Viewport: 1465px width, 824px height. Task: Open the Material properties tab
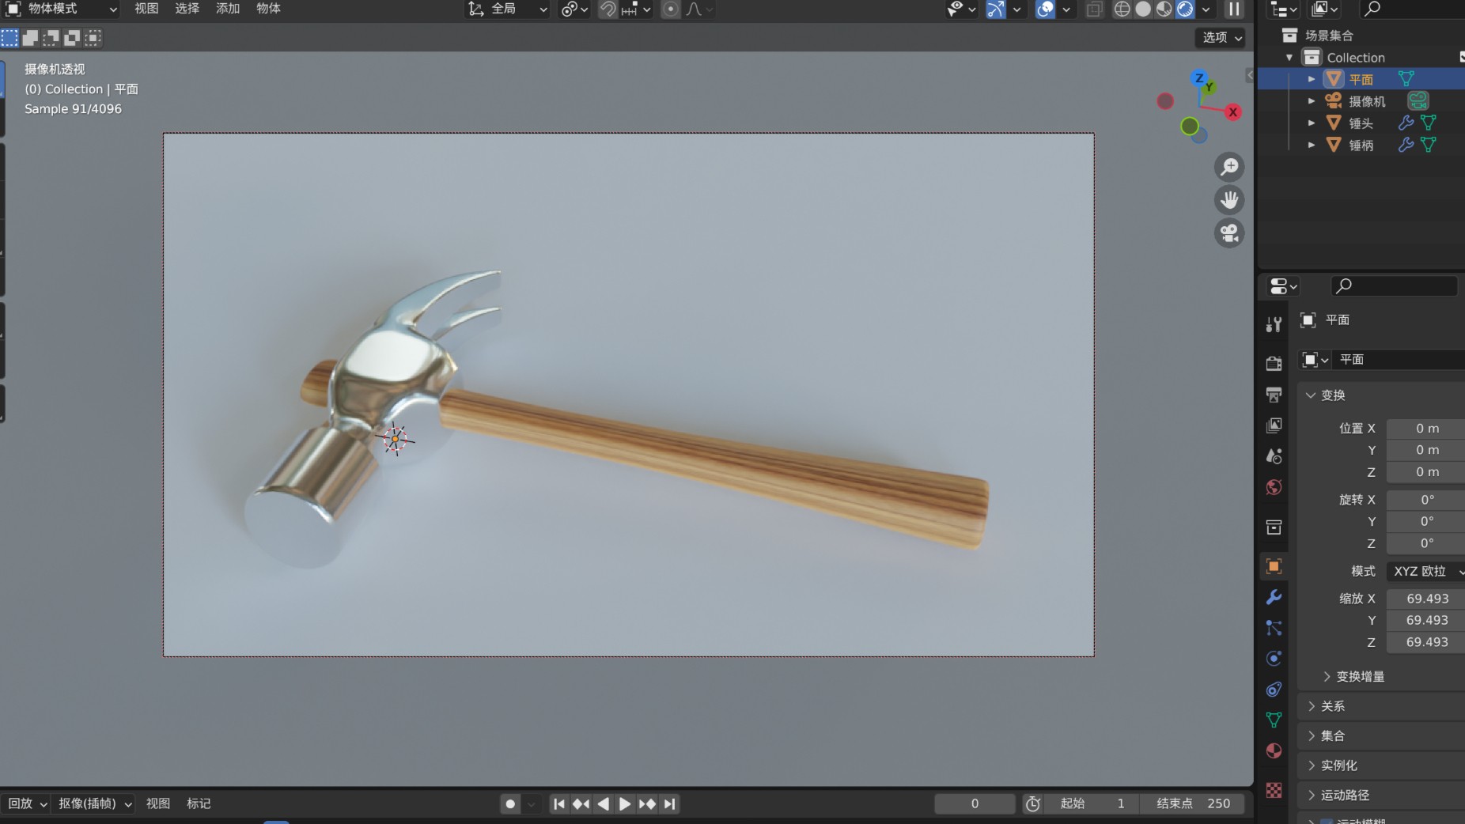pyautogui.click(x=1274, y=750)
